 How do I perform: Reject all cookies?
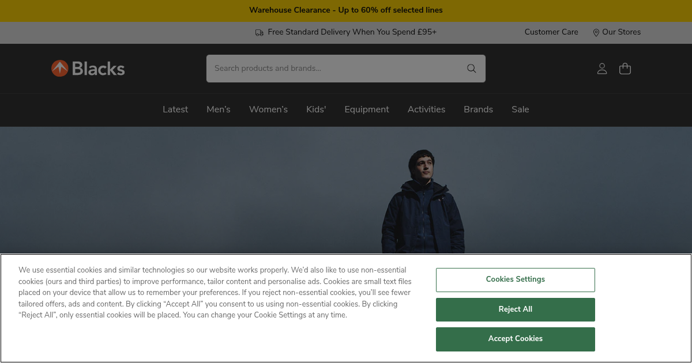(x=516, y=309)
